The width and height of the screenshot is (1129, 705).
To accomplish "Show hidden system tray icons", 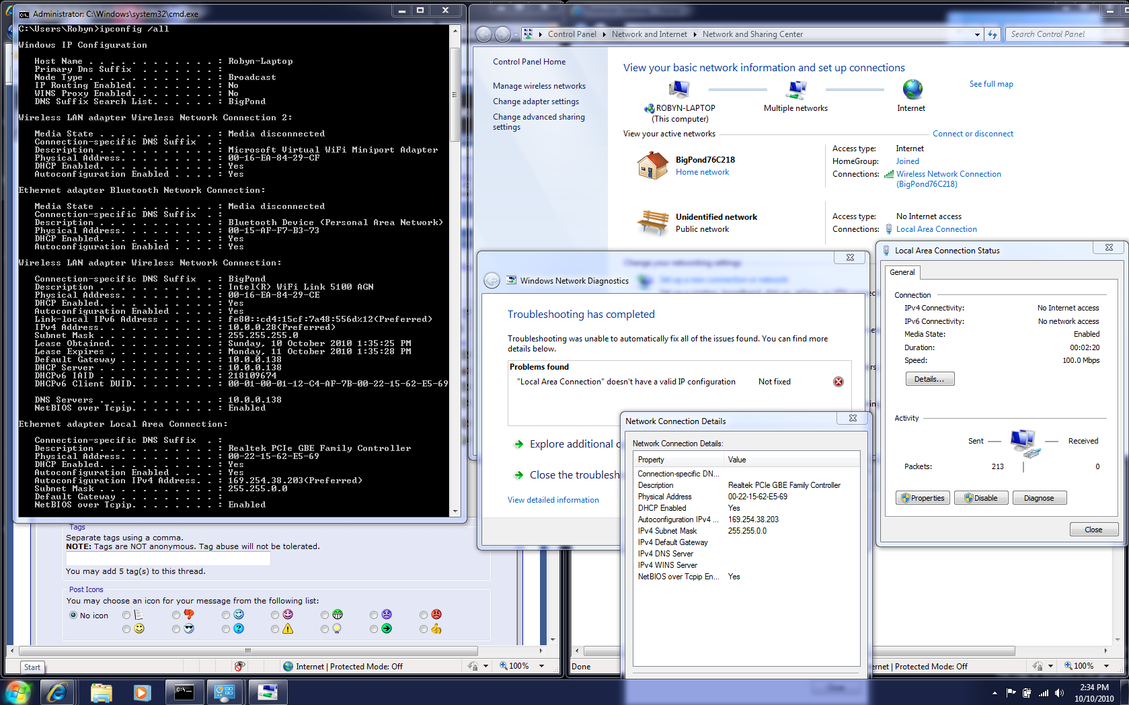I will pyautogui.click(x=995, y=693).
